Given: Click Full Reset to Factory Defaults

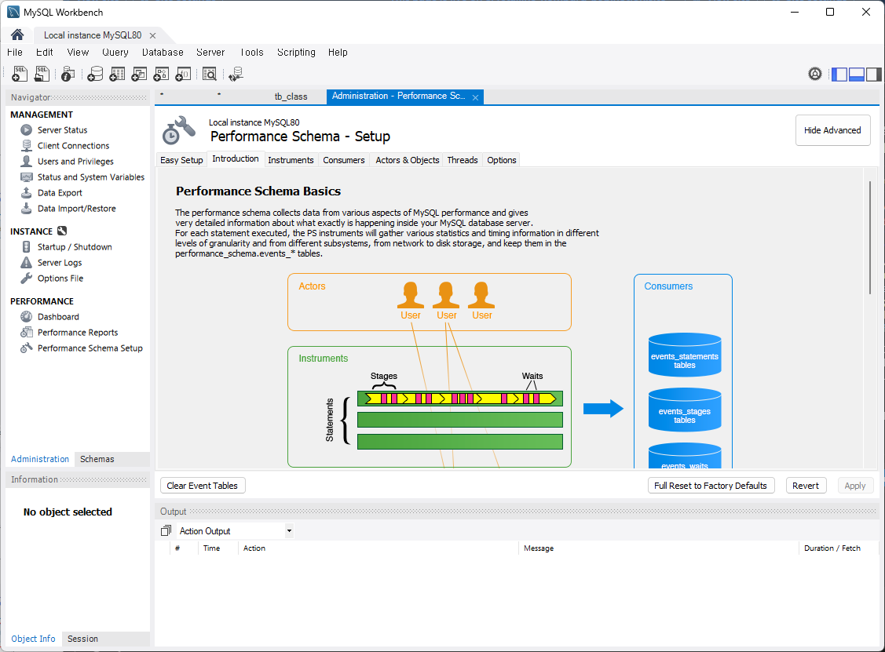Looking at the screenshot, I should tap(711, 486).
